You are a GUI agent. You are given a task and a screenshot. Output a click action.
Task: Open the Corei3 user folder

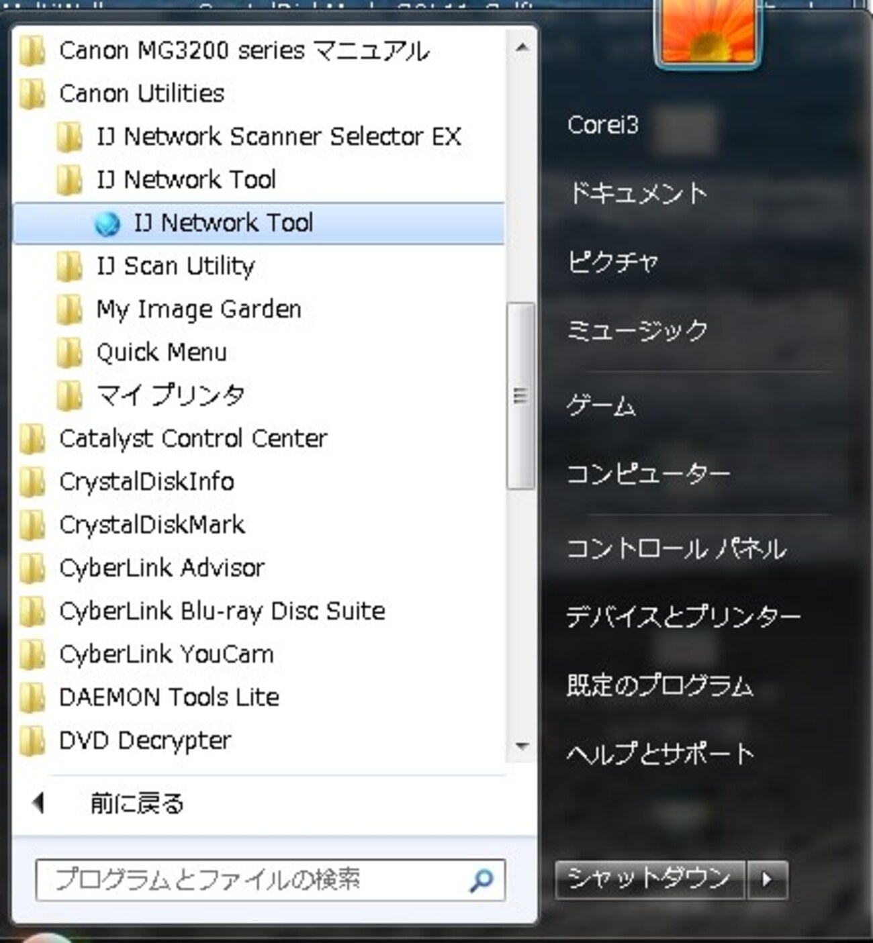pos(603,125)
